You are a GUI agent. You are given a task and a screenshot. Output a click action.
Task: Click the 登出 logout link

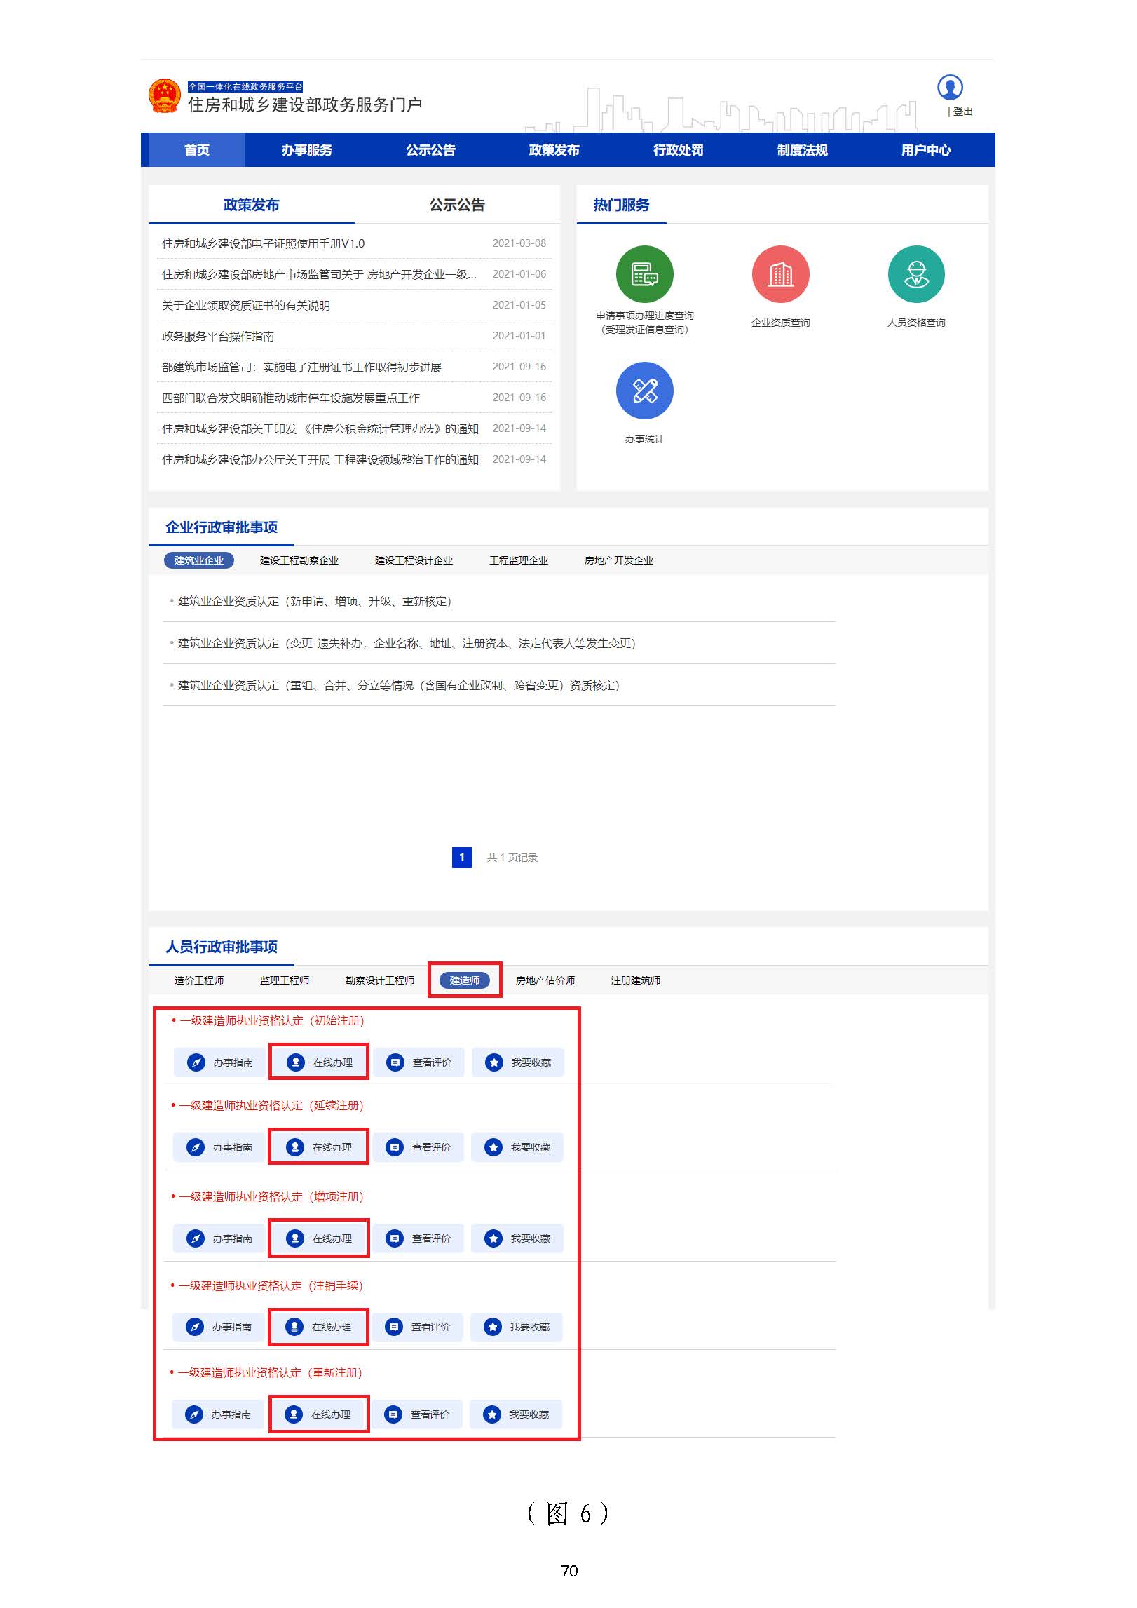pyautogui.click(x=962, y=112)
